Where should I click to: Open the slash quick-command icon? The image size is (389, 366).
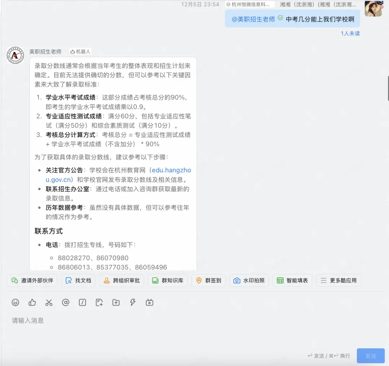coord(82,302)
